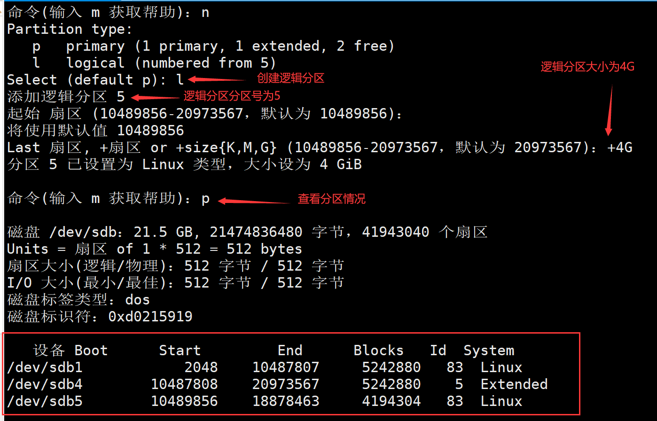The image size is (657, 421).
Task: Click the "Partition type:" heading text
Action: (x=70, y=30)
